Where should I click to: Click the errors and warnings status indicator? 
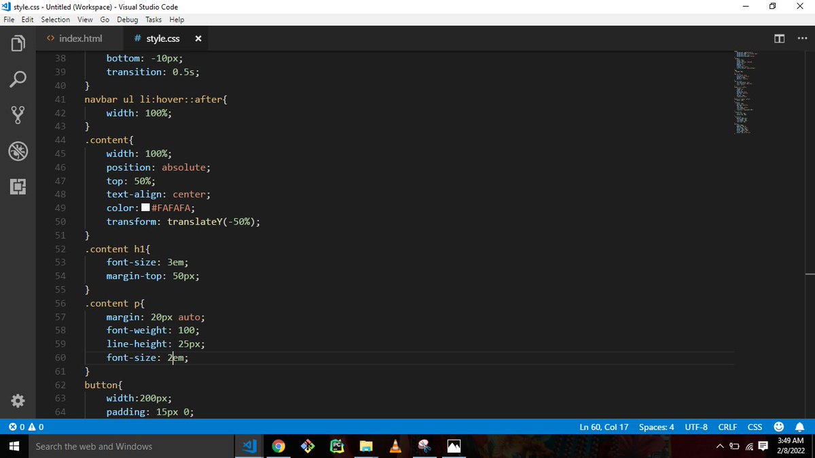point(26,426)
